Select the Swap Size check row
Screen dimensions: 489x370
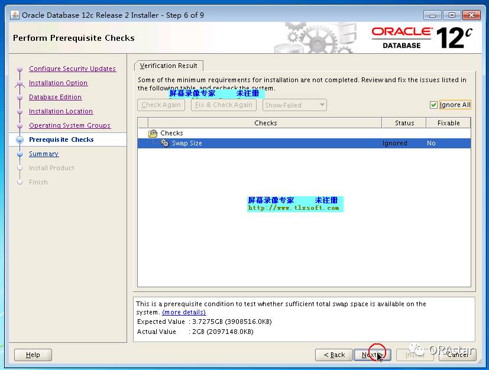click(x=304, y=143)
